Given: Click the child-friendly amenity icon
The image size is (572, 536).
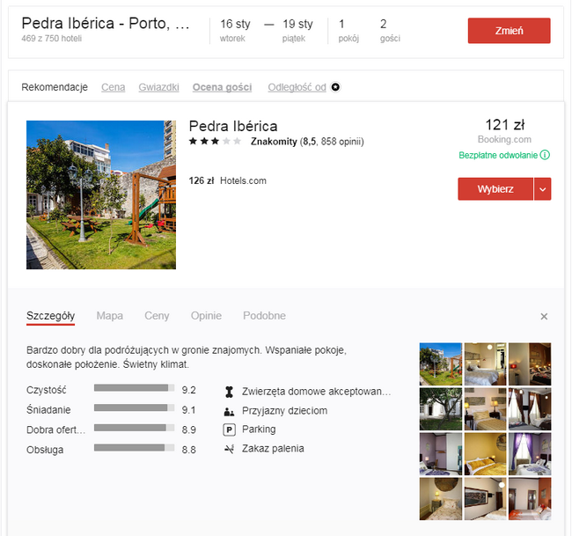Looking at the screenshot, I should coord(230,411).
